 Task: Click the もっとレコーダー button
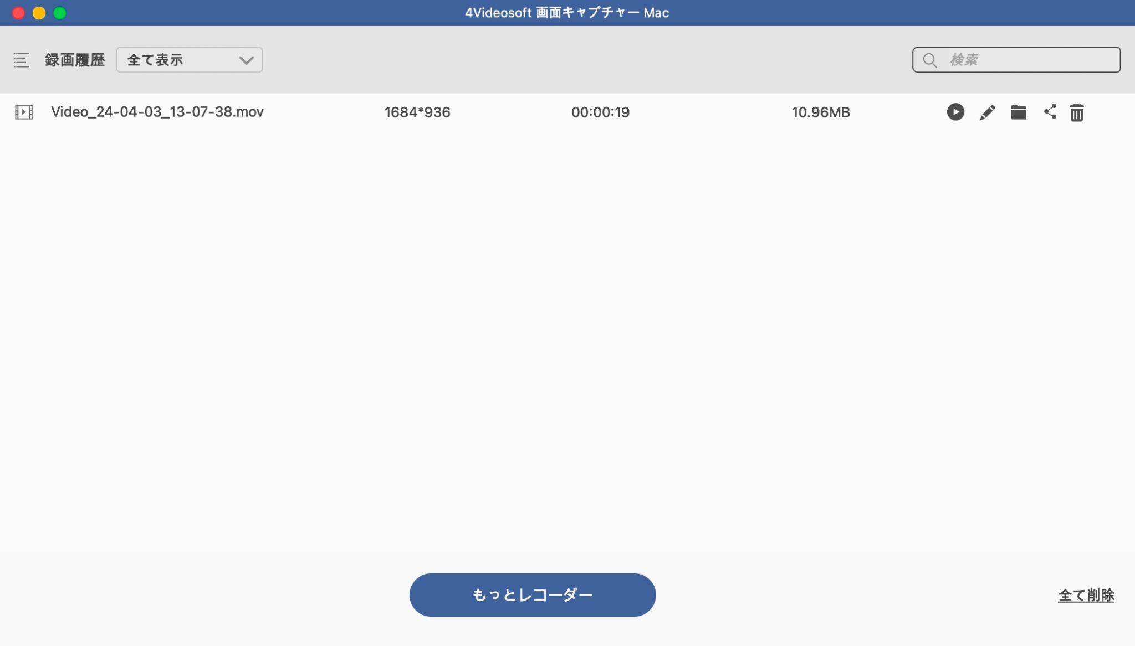(533, 594)
